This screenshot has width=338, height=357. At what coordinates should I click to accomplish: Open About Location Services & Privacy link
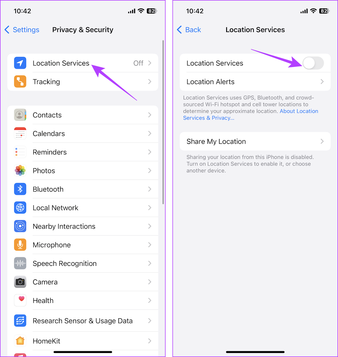pos(251,115)
